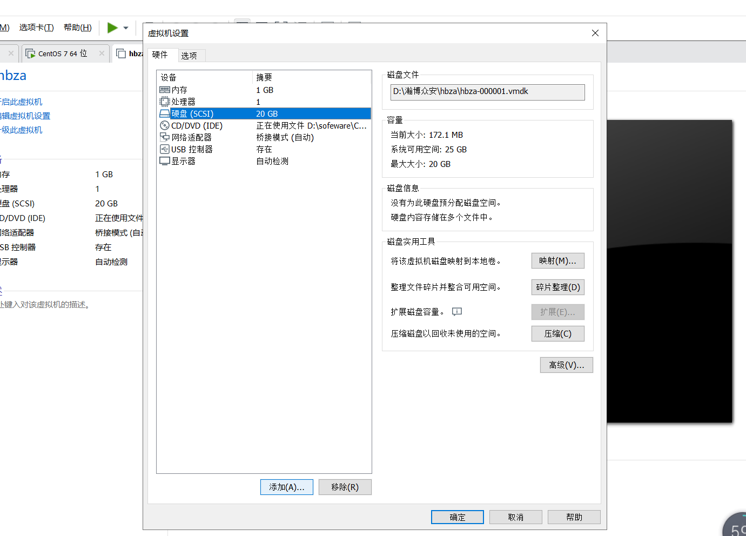Open the 高级(V)... advanced settings

point(567,365)
